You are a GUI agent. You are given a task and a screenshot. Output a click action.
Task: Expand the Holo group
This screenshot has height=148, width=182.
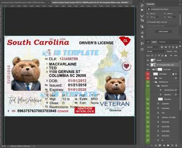point(154,78)
